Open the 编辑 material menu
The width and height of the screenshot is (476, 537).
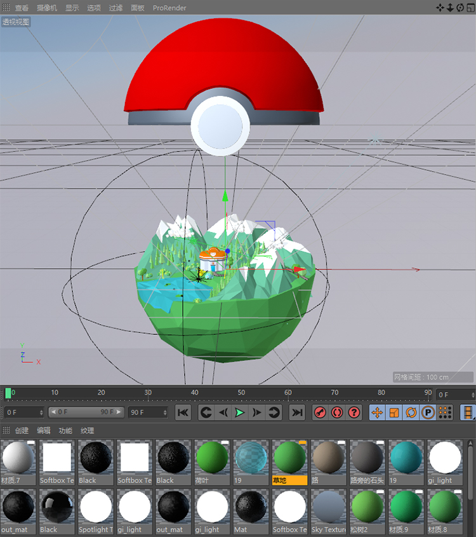click(43, 430)
